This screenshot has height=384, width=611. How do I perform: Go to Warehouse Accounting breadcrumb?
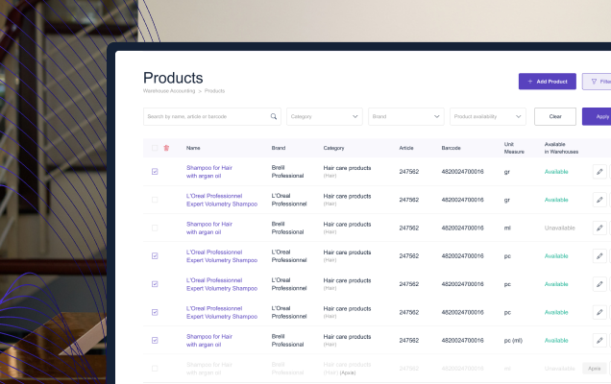[169, 91]
